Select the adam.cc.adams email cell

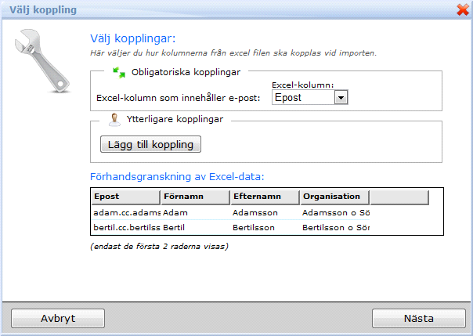(x=125, y=212)
